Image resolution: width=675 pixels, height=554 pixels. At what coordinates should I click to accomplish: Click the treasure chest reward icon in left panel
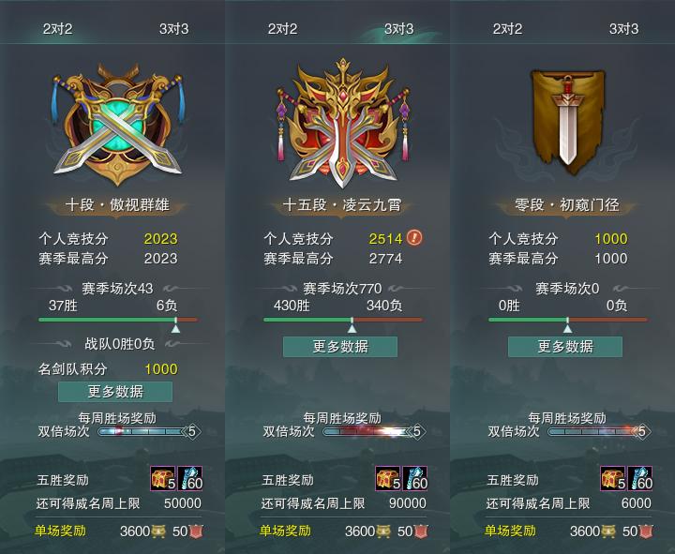[163, 478]
